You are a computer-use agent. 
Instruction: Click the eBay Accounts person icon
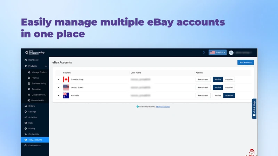pyautogui.click(x=26, y=140)
